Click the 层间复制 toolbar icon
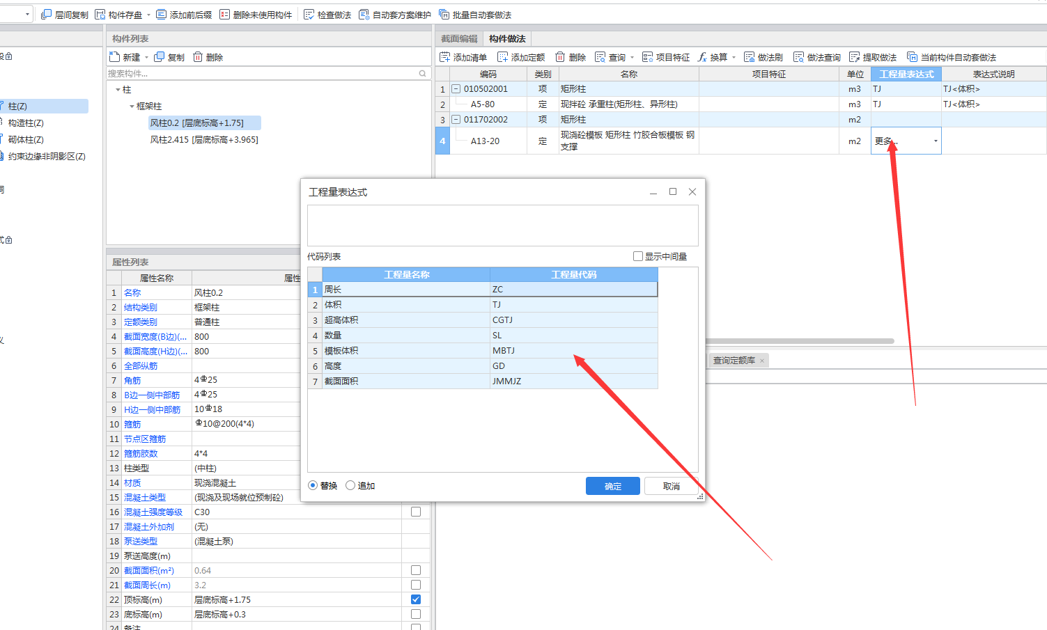The image size is (1047, 630). (47, 15)
